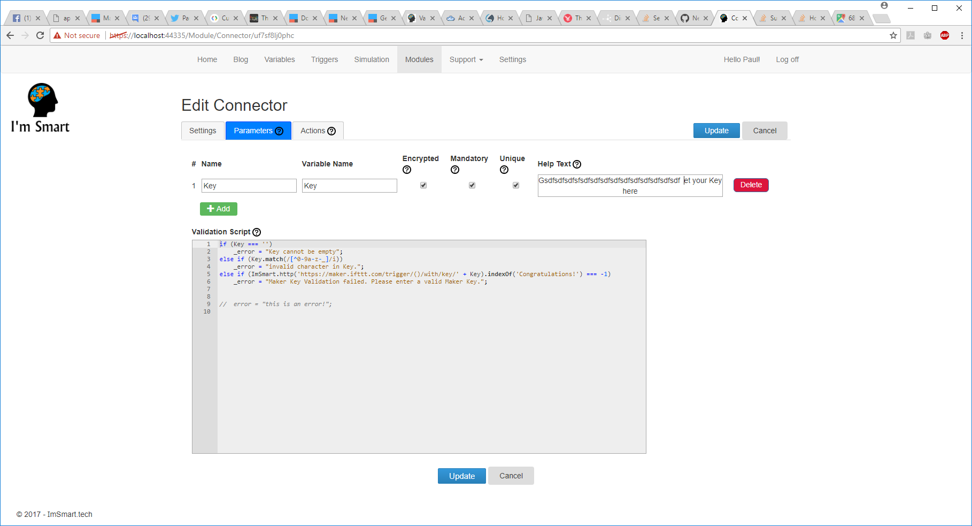This screenshot has width=972, height=526.
Task: Toggle the Mandatory checkbox for Key
Action: pos(472,185)
